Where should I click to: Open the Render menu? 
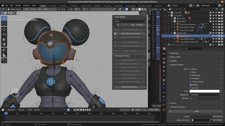coord(18,6)
